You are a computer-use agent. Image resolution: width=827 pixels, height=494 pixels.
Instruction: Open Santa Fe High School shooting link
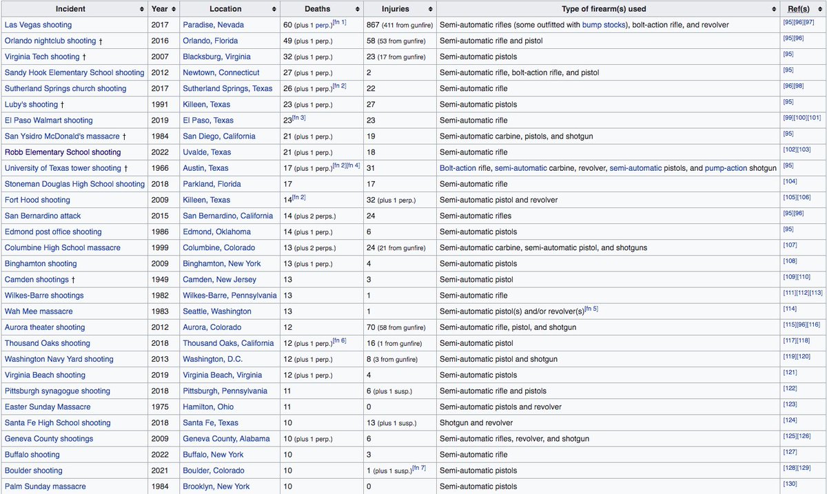point(57,422)
